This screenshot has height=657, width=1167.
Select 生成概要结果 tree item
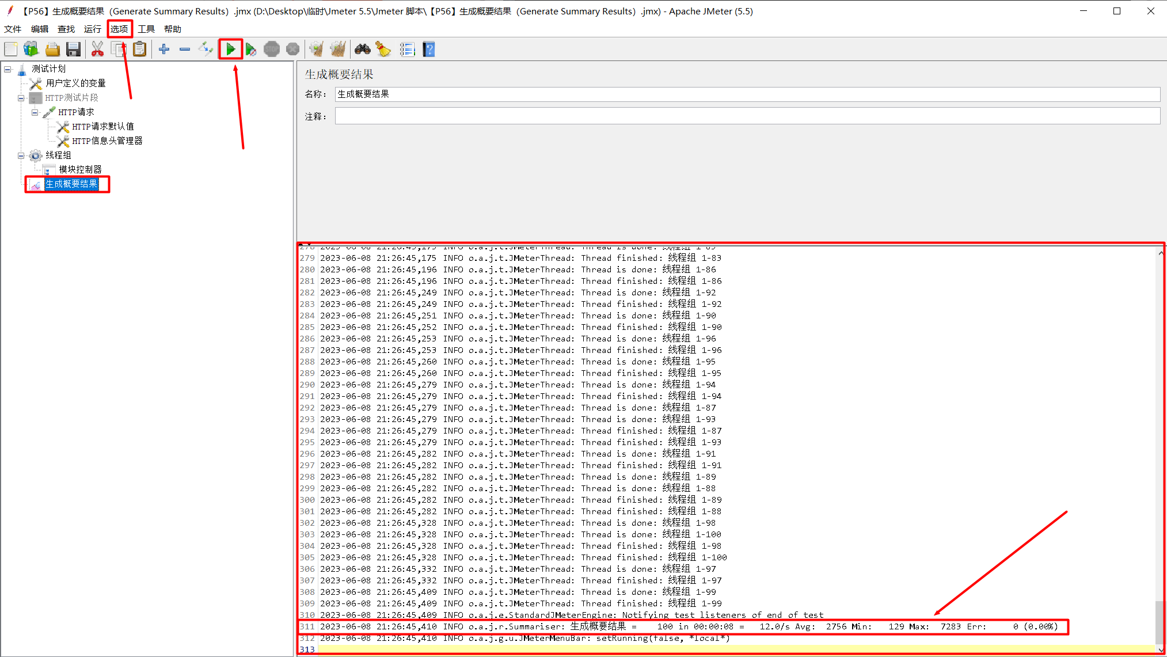pos(71,184)
